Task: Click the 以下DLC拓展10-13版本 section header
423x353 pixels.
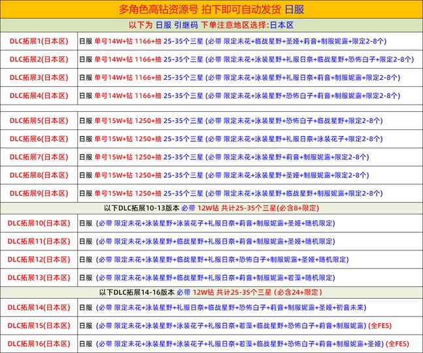Action: click(x=211, y=208)
